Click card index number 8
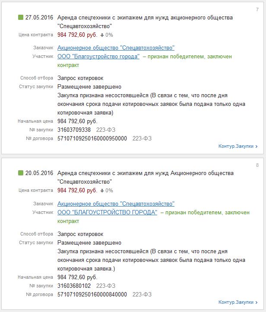 point(257,165)
